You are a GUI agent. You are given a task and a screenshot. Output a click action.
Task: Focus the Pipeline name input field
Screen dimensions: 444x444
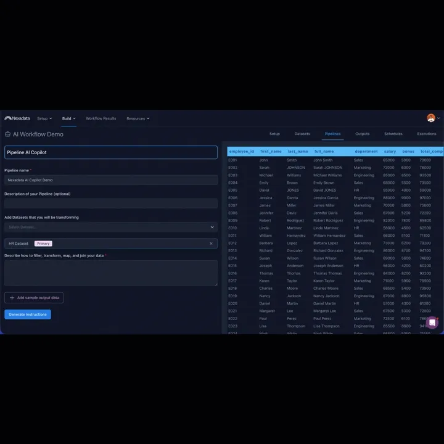tap(111, 180)
